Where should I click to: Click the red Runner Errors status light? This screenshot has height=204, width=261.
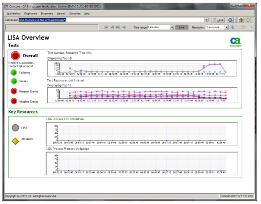14,91
